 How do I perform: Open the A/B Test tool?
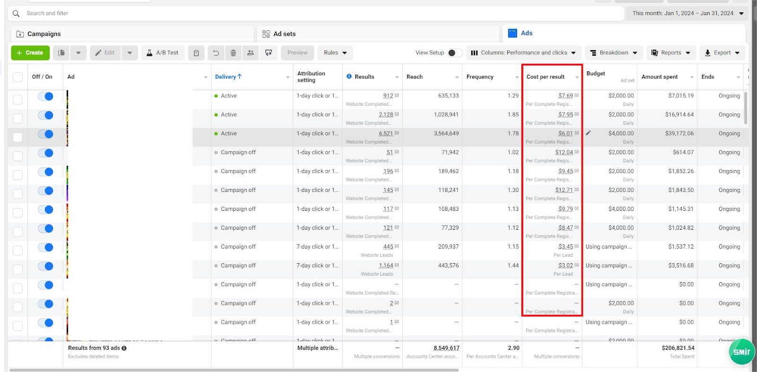click(x=162, y=53)
